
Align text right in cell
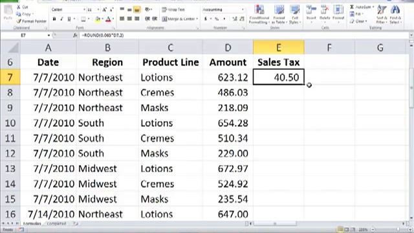point(136,19)
